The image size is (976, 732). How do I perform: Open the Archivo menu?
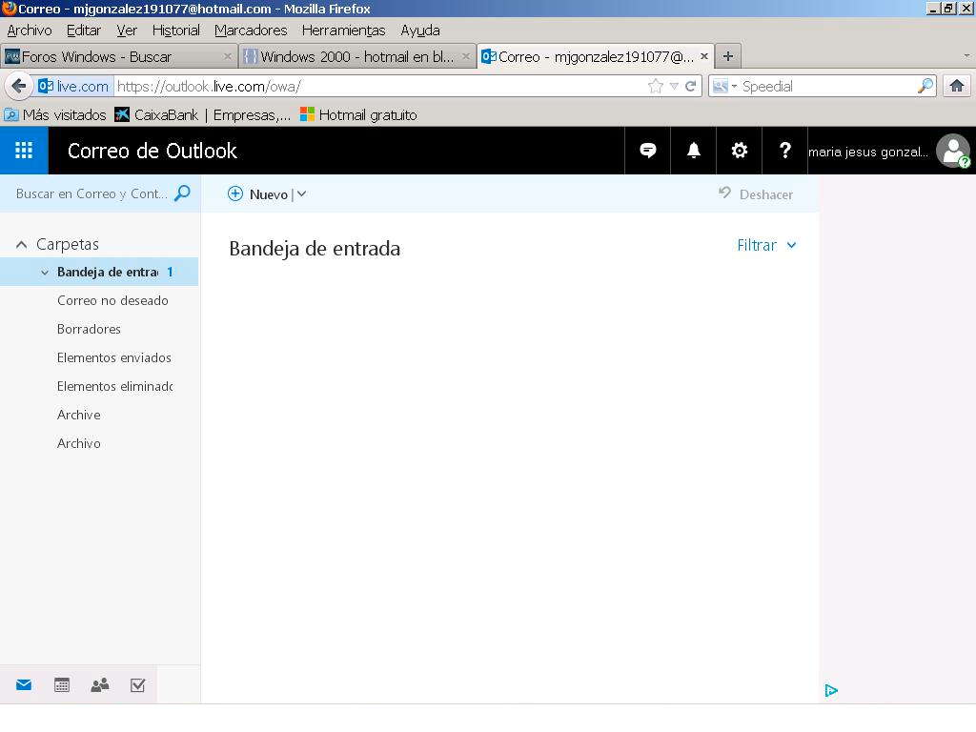[x=30, y=30]
